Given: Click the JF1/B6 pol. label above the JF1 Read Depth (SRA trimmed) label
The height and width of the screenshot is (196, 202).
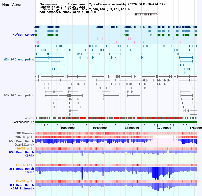Looking at the screenshot, I should 24,181.
